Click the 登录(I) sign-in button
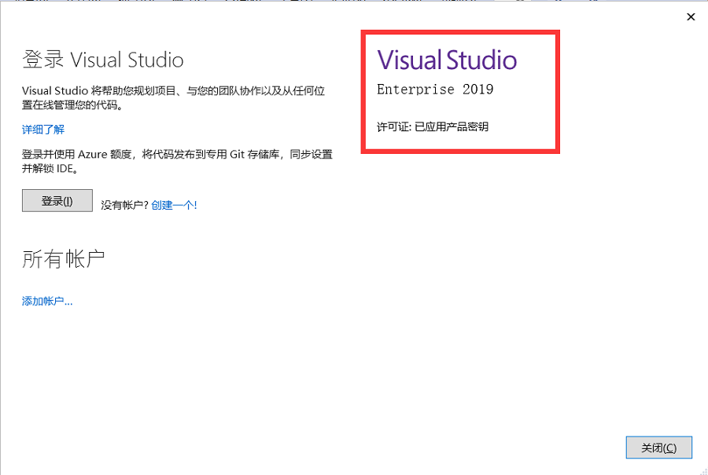 [x=57, y=201]
